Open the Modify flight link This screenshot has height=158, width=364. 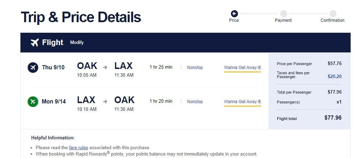tap(77, 43)
